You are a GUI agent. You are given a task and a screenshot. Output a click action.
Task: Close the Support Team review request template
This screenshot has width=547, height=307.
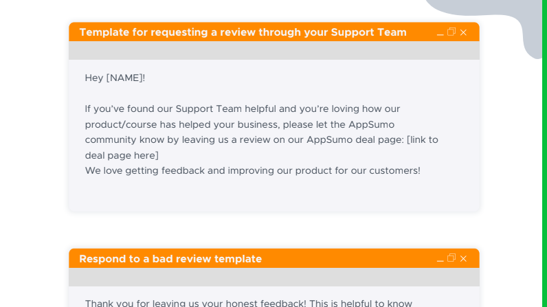point(463,32)
